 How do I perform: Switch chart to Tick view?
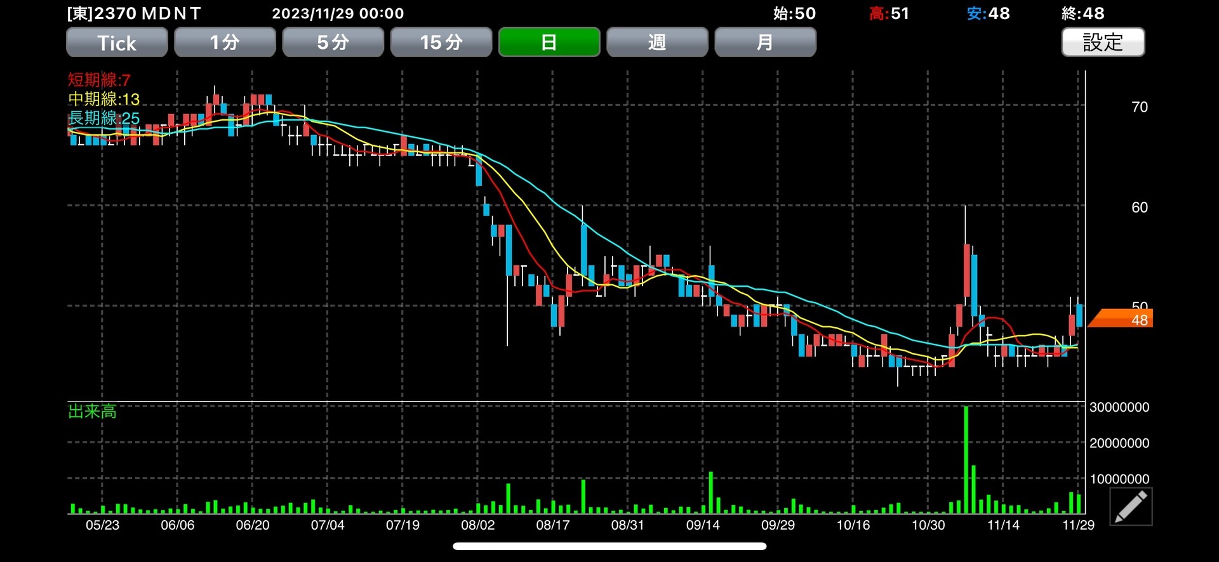click(117, 42)
